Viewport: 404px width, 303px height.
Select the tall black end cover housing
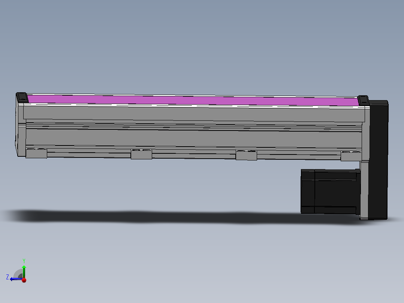379,160
